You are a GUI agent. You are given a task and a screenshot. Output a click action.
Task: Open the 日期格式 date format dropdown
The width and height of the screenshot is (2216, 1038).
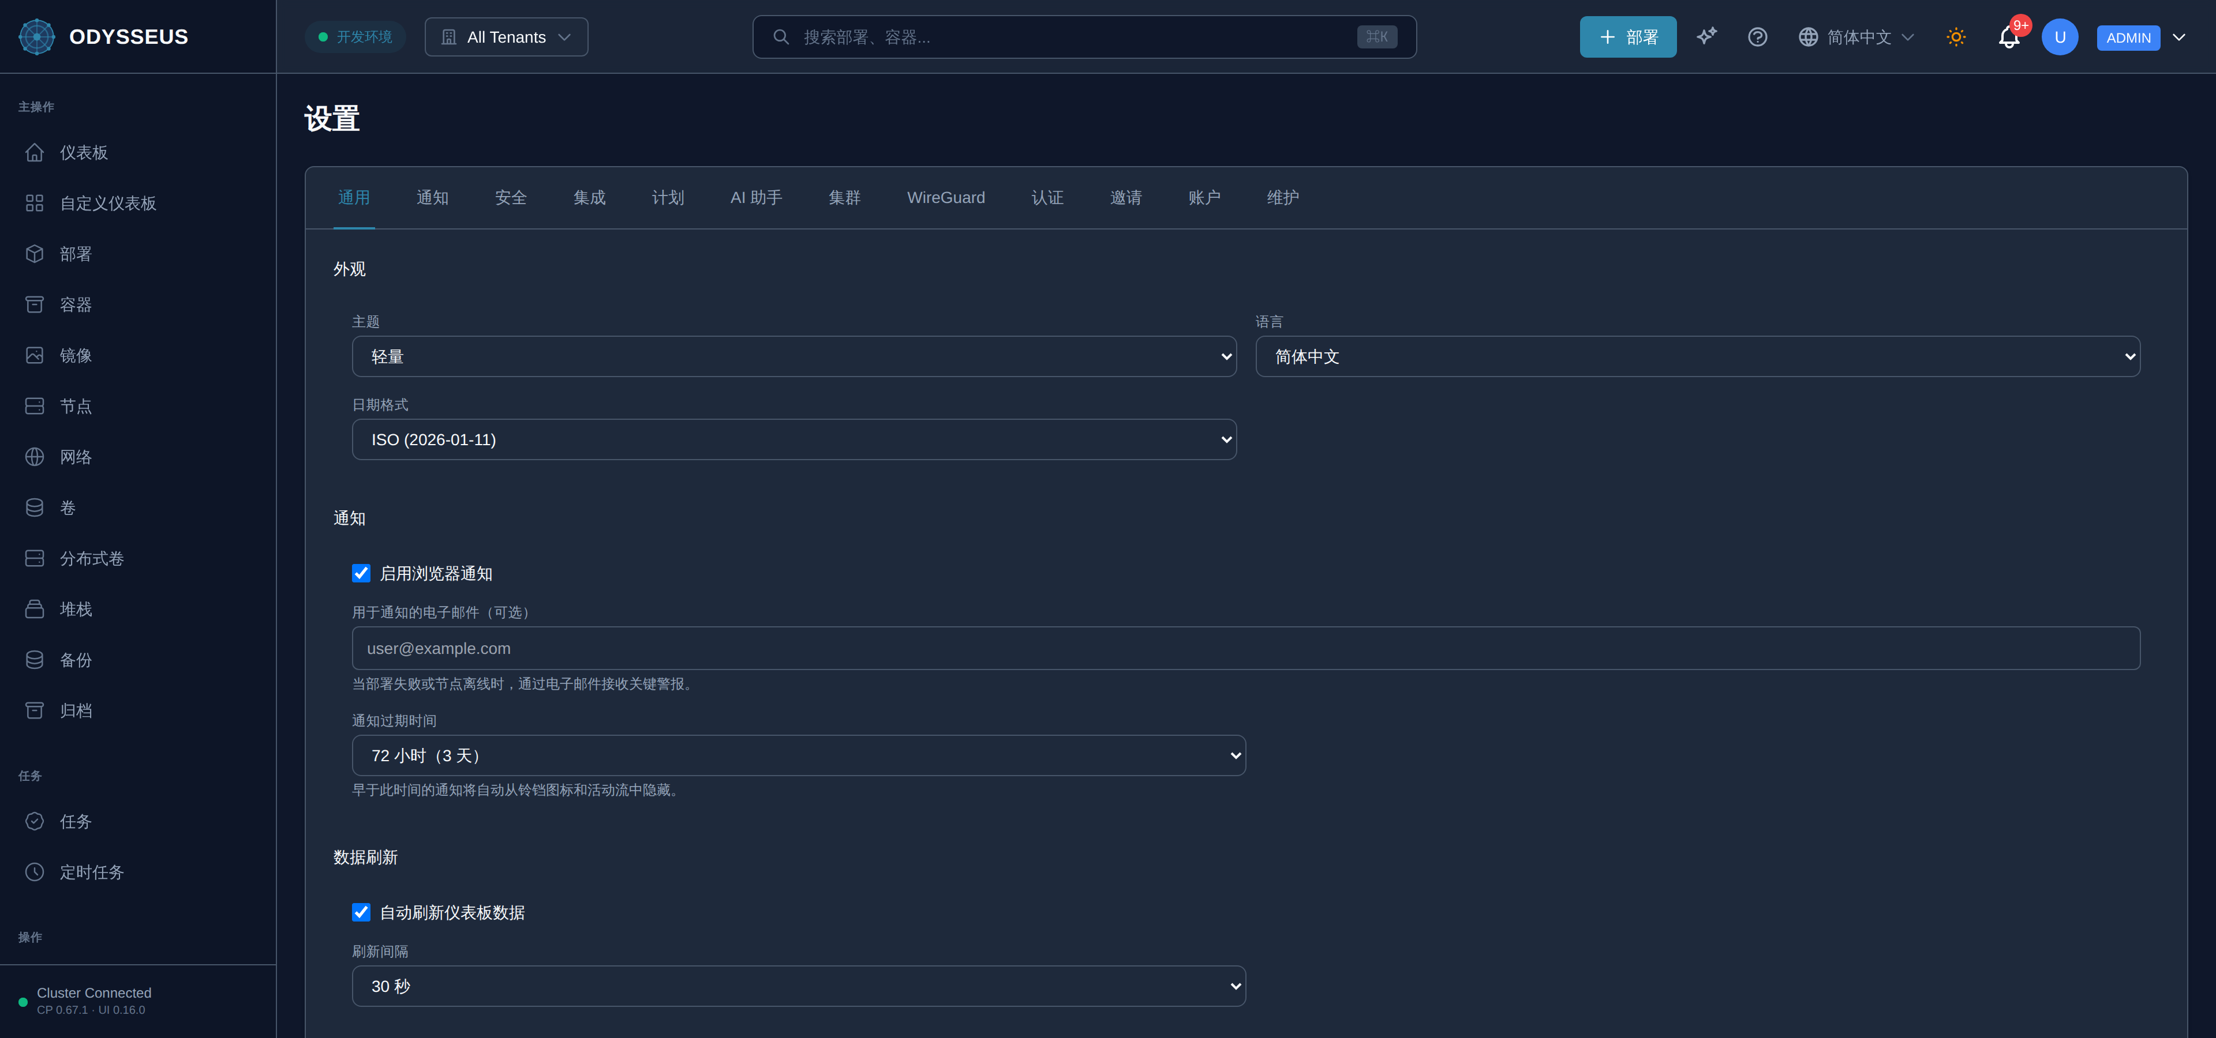point(794,439)
